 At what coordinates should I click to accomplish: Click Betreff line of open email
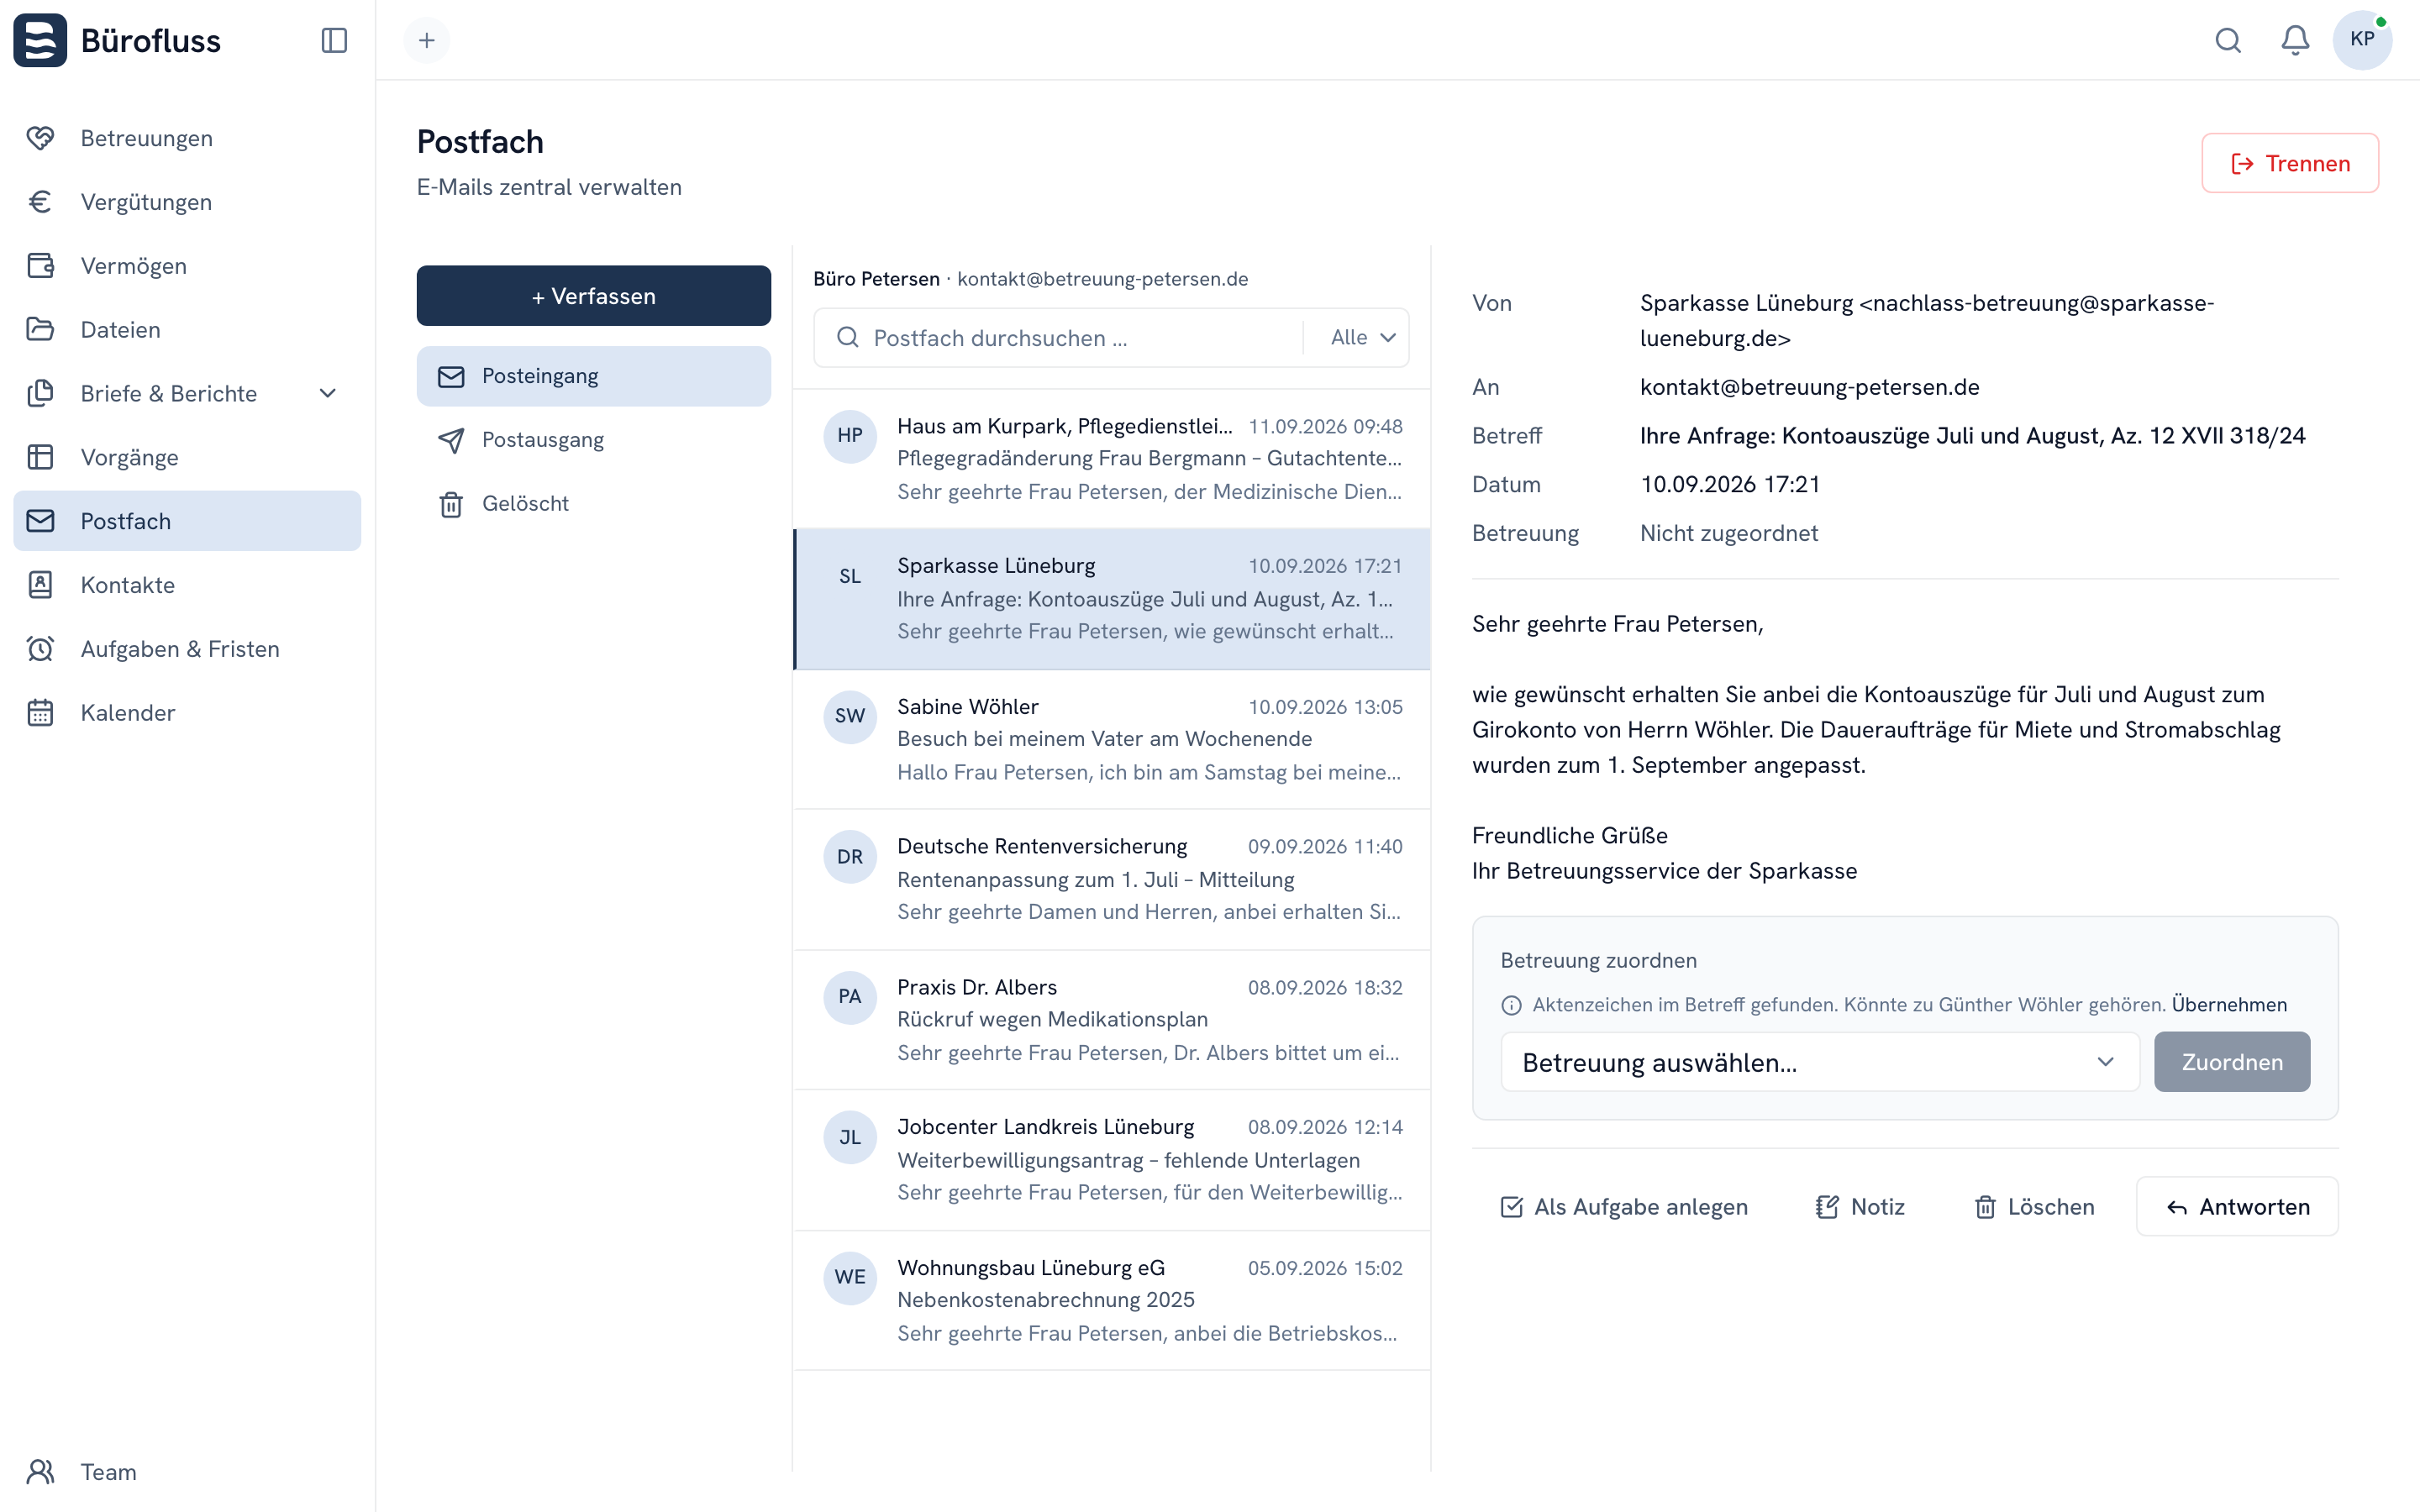(1972, 436)
